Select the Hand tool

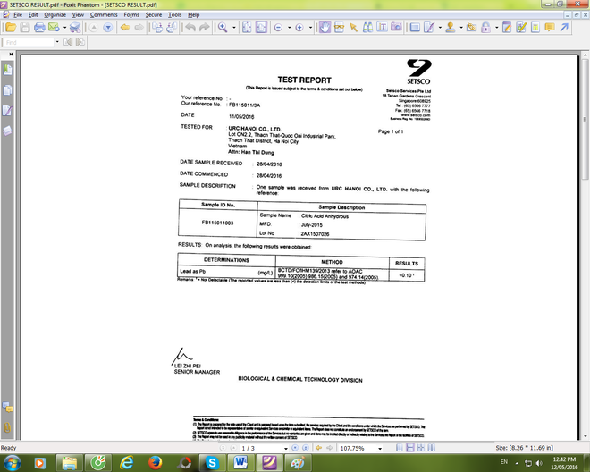click(324, 28)
